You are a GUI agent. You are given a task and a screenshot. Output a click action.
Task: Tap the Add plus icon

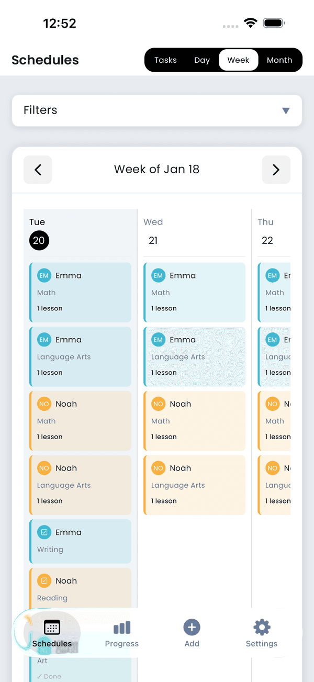point(192,627)
